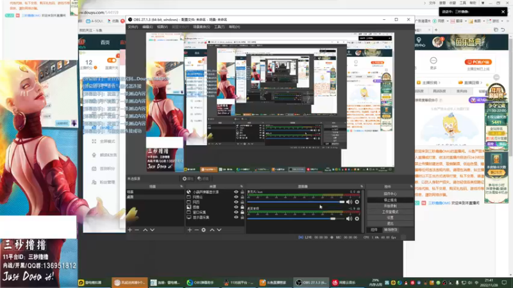Move the source up in sources list
The height and width of the screenshot is (288, 513).
tap(212, 230)
